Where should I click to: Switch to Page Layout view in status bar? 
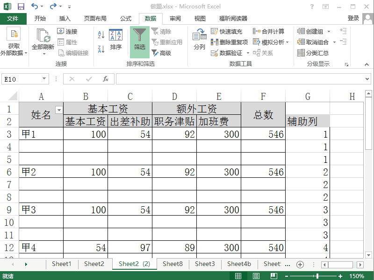(x=256, y=275)
